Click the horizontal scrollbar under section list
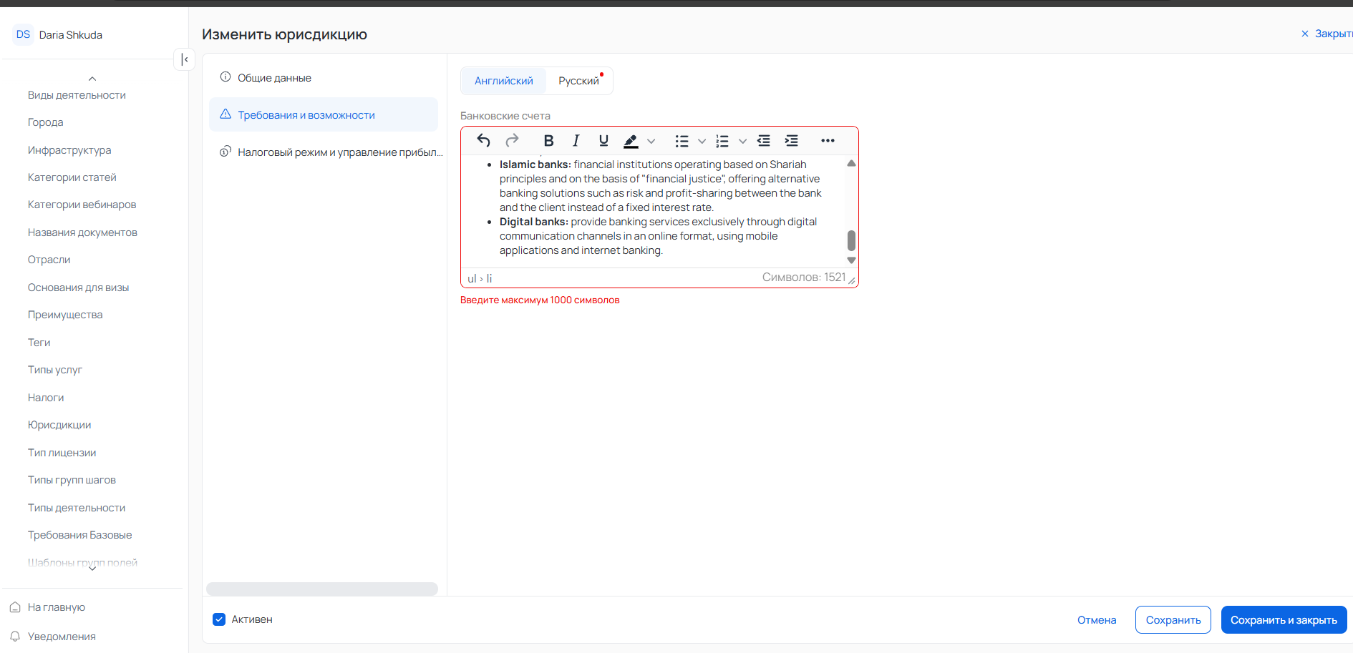This screenshot has height=653, width=1353. 322,589
